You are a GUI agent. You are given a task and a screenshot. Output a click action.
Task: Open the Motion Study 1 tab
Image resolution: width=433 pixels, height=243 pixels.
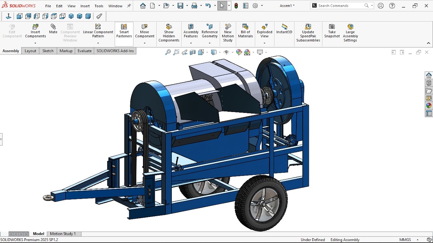(63, 234)
